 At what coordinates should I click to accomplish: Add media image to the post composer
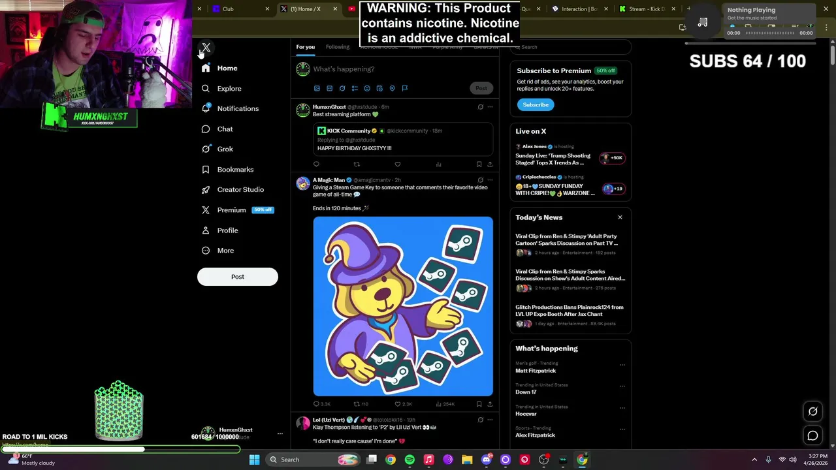tap(317, 88)
